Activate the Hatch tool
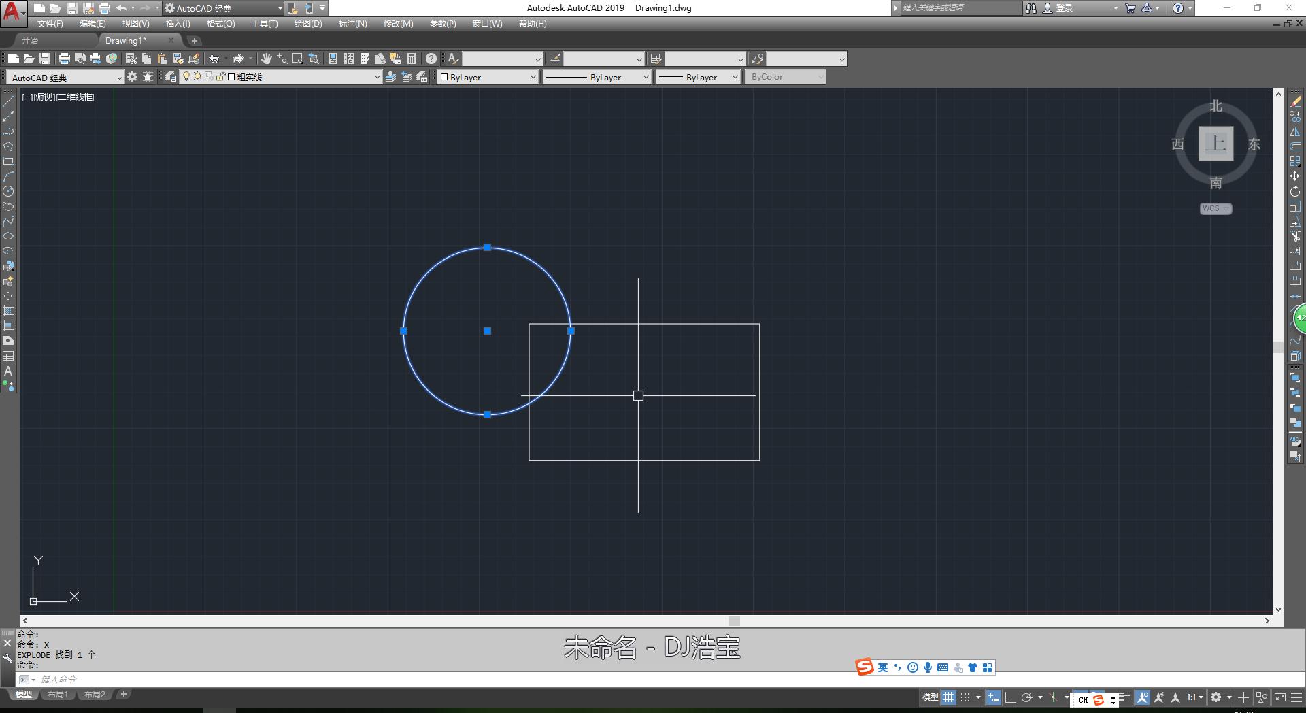Viewport: 1306px width, 713px height. point(8,311)
